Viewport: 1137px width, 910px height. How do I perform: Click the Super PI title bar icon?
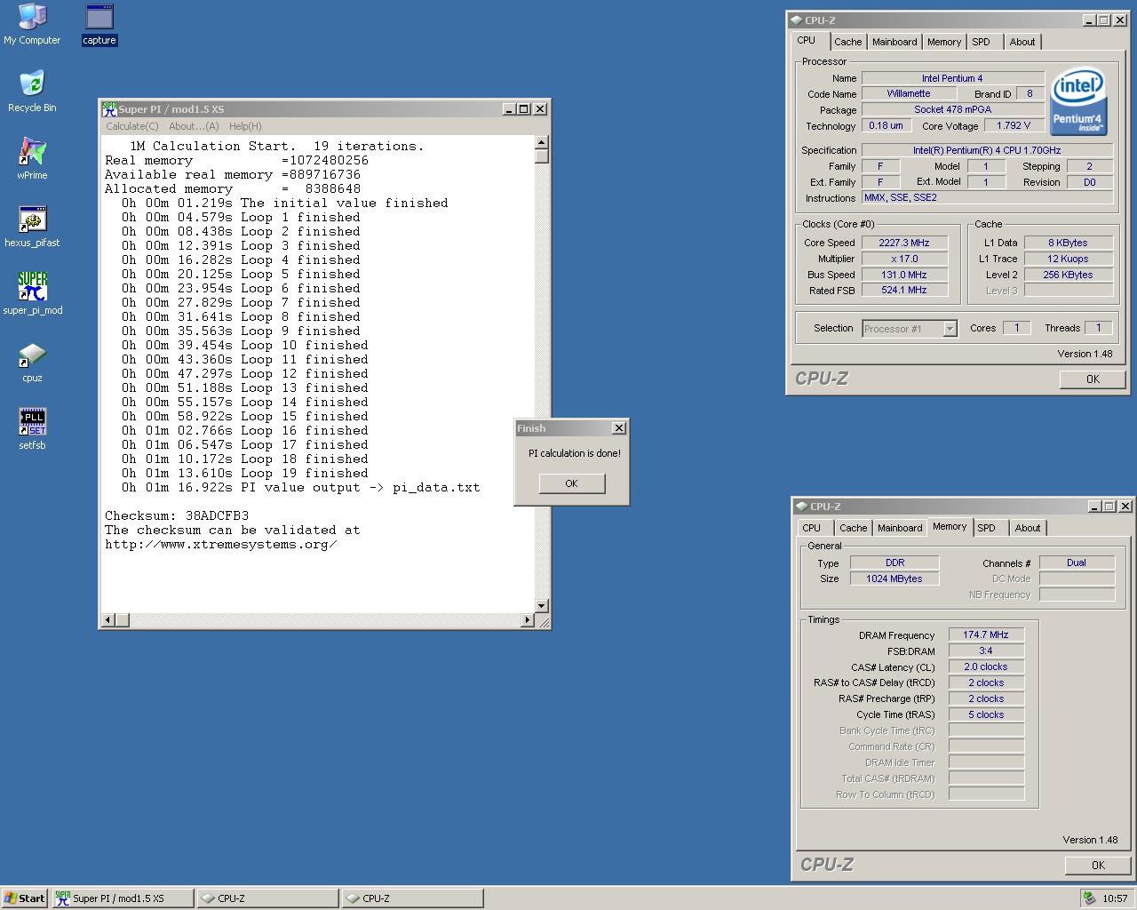pos(109,108)
